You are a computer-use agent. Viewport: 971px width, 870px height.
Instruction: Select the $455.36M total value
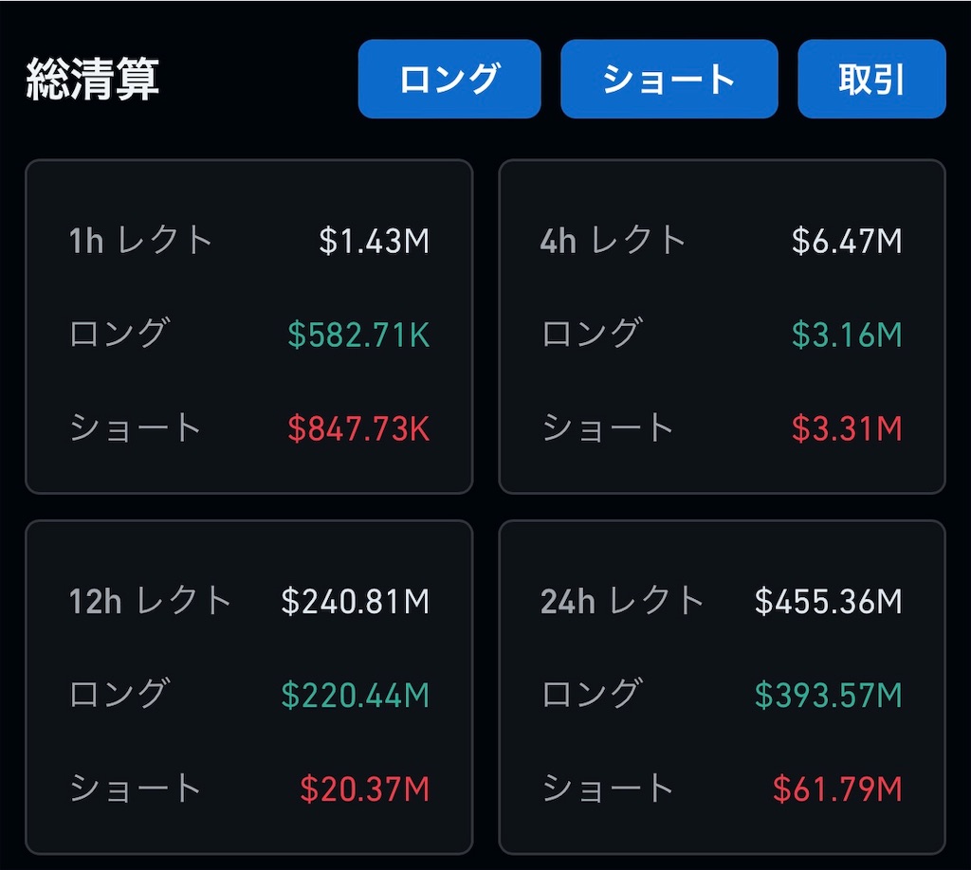coord(829,602)
